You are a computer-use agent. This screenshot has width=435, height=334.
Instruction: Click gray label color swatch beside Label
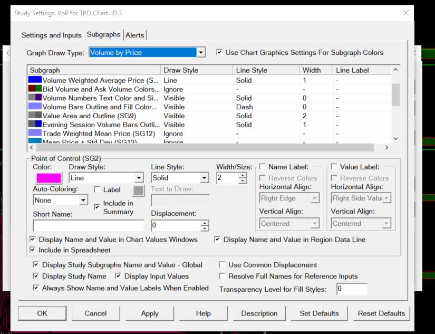pyautogui.click(x=139, y=190)
